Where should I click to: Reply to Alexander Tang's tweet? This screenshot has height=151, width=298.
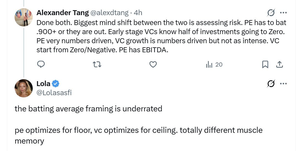41,64
